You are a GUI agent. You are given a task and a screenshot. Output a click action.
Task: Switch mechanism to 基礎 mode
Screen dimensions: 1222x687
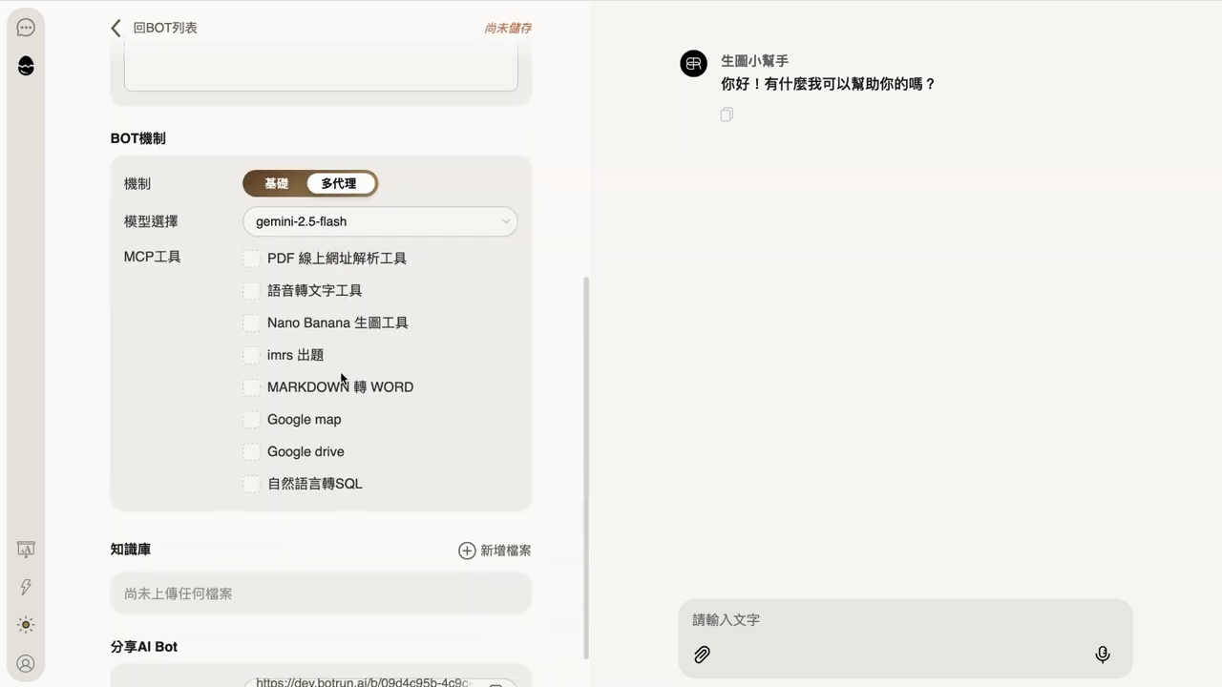coord(276,183)
